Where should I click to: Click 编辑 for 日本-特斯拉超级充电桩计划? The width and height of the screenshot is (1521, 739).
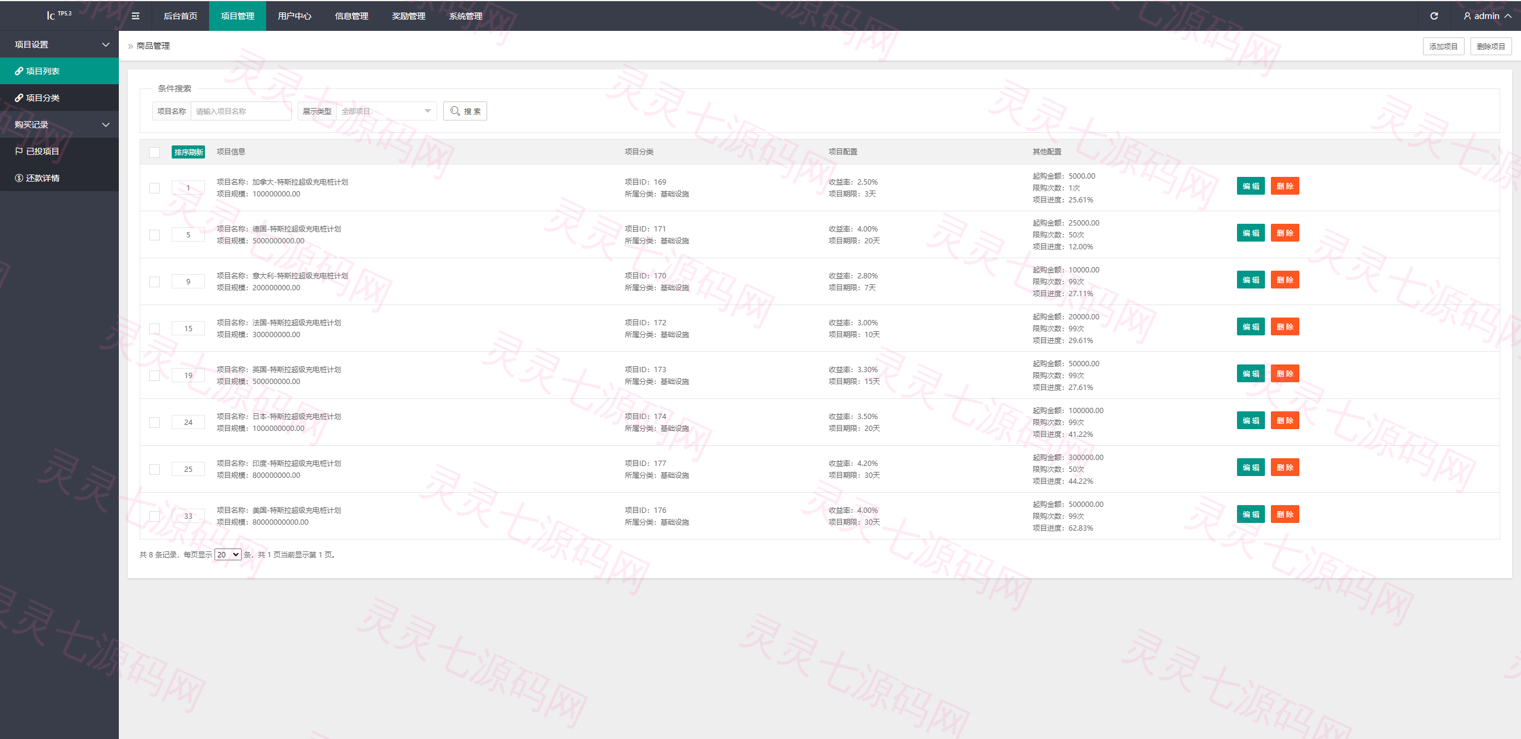(x=1251, y=420)
